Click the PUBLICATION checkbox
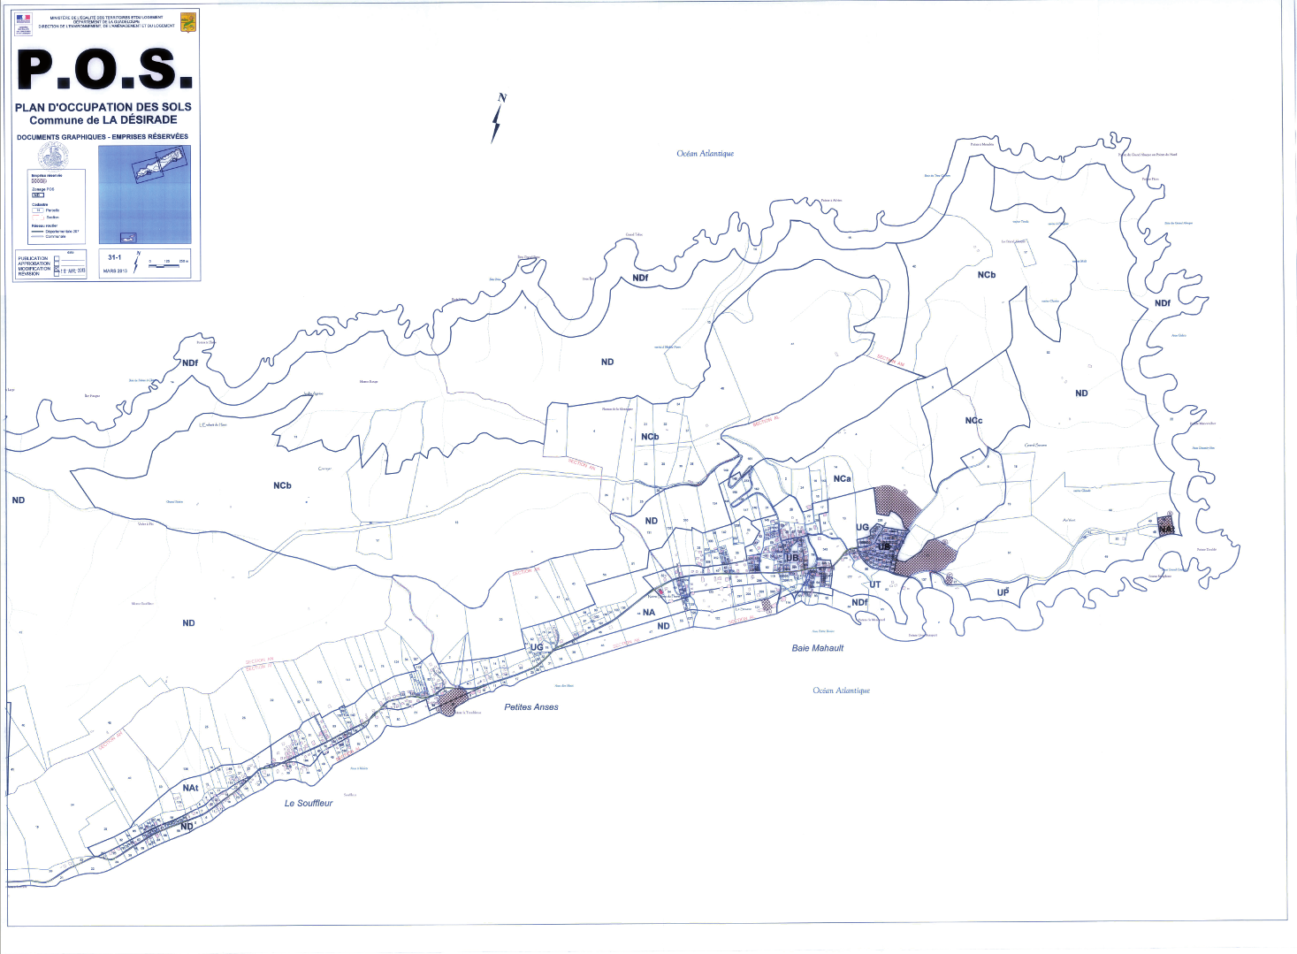 pyautogui.click(x=57, y=258)
